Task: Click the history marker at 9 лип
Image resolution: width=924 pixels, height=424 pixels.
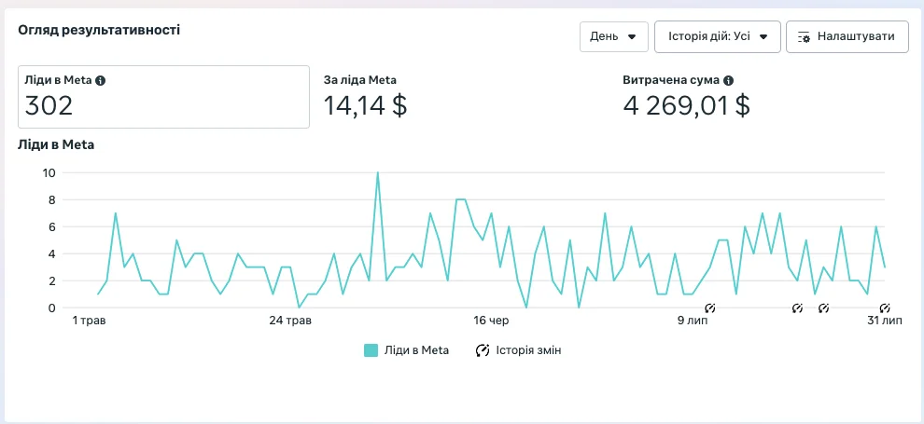Action: [x=709, y=308]
